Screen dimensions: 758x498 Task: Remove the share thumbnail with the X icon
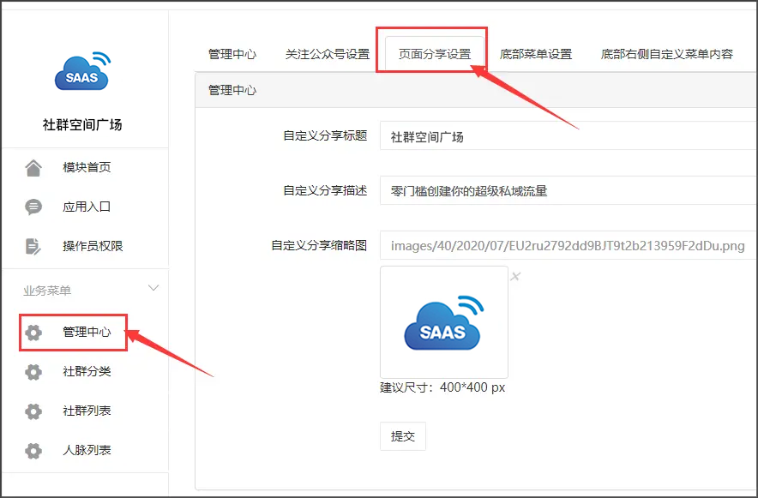[516, 276]
